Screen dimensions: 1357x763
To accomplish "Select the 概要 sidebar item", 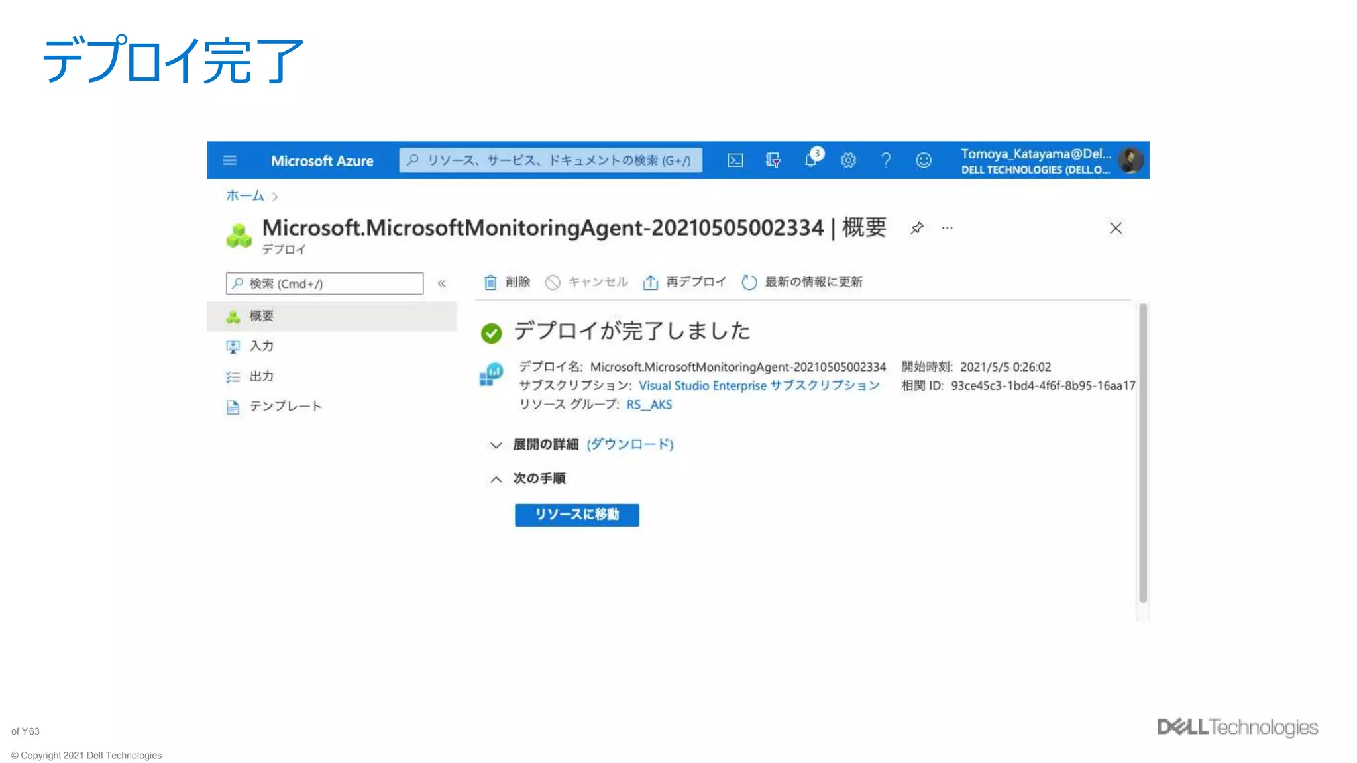I will [332, 316].
